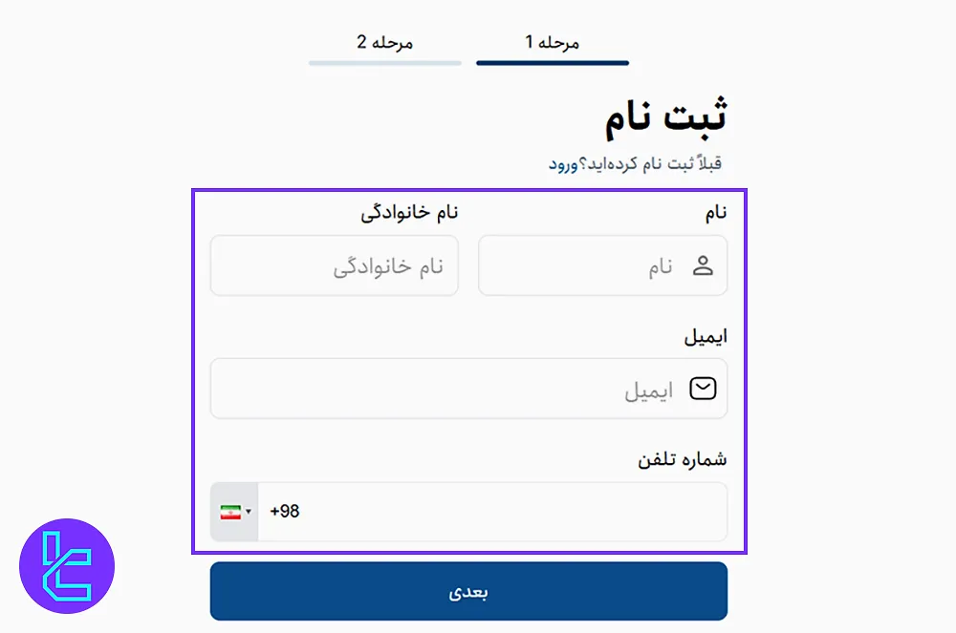Click the Iran flag icon in the phone field
The image size is (956, 633).
(229, 511)
